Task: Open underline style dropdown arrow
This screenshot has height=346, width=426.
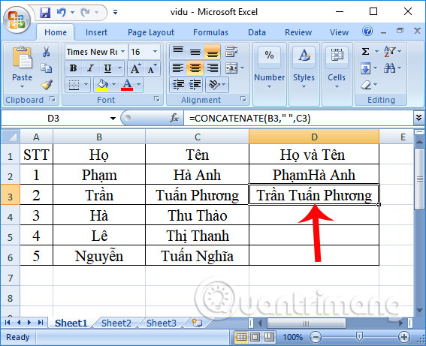Action: click(x=119, y=68)
